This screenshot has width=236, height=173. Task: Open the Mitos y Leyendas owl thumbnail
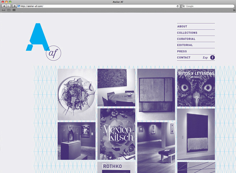196,88
